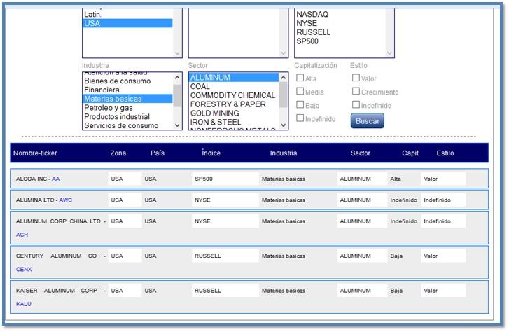Select GOLD MINING sector
Image resolution: width=509 pixels, height=332 pixels.
coord(233,113)
